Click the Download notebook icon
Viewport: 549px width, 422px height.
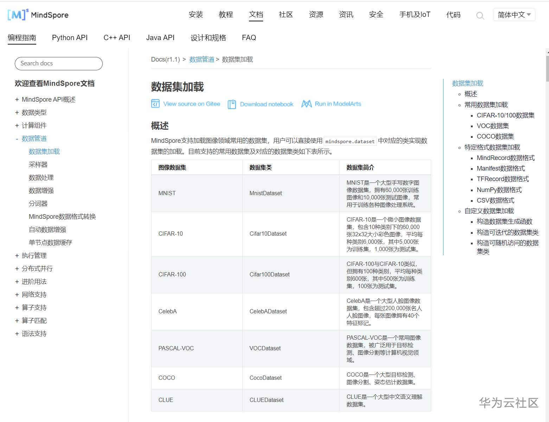click(232, 104)
